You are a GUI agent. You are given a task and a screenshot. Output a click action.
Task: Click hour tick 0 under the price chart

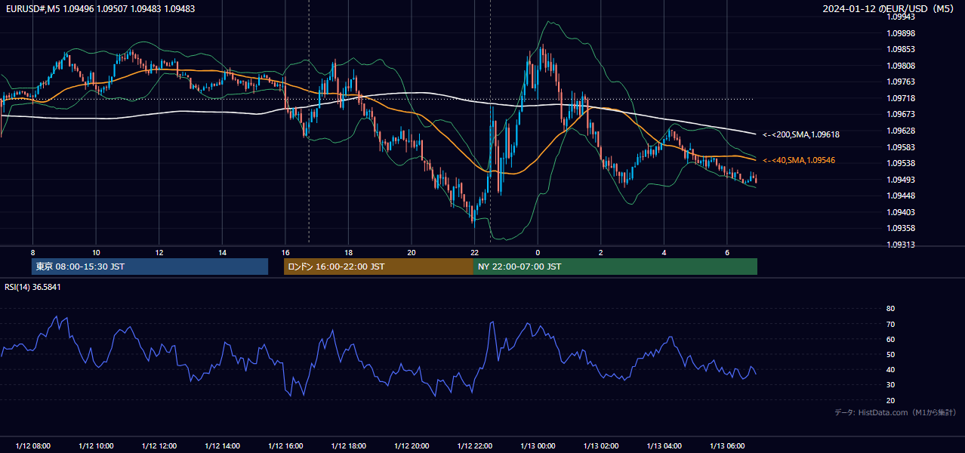pos(538,252)
